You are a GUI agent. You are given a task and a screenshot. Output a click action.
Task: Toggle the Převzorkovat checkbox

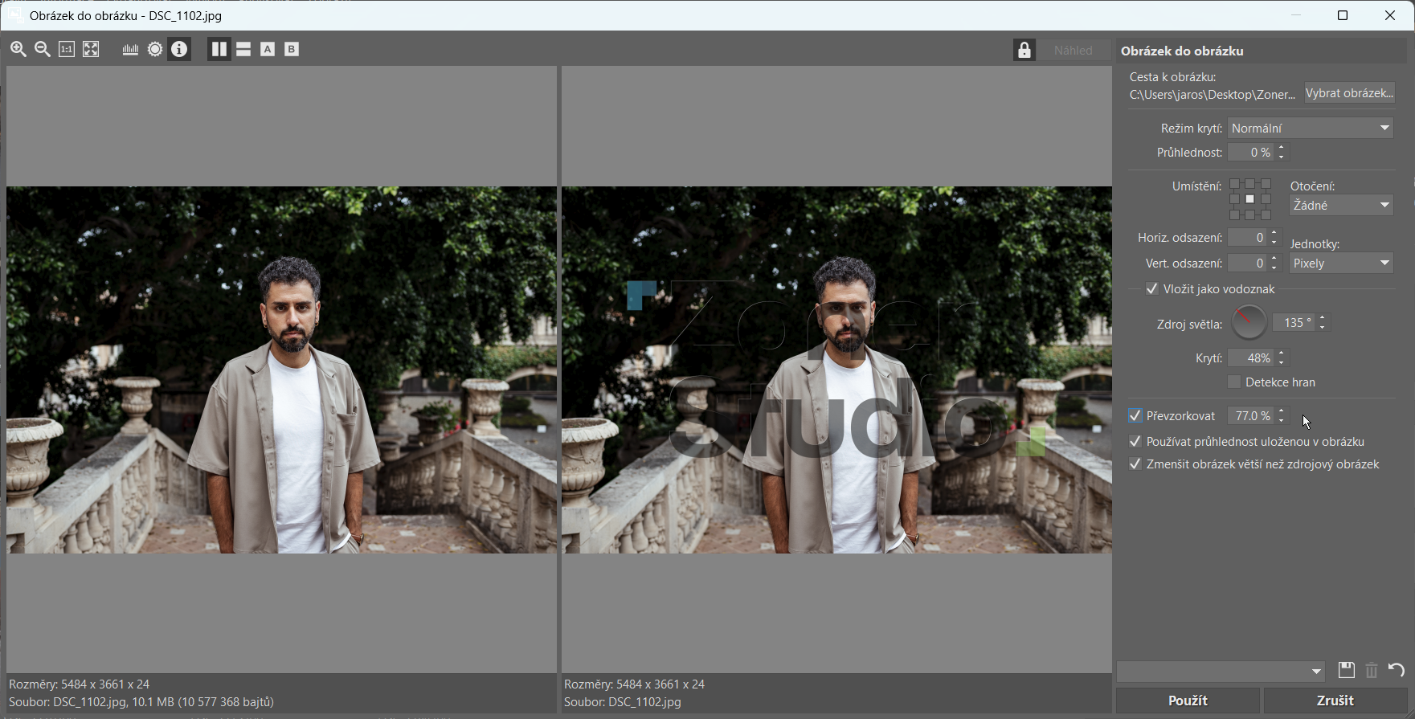1135,415
